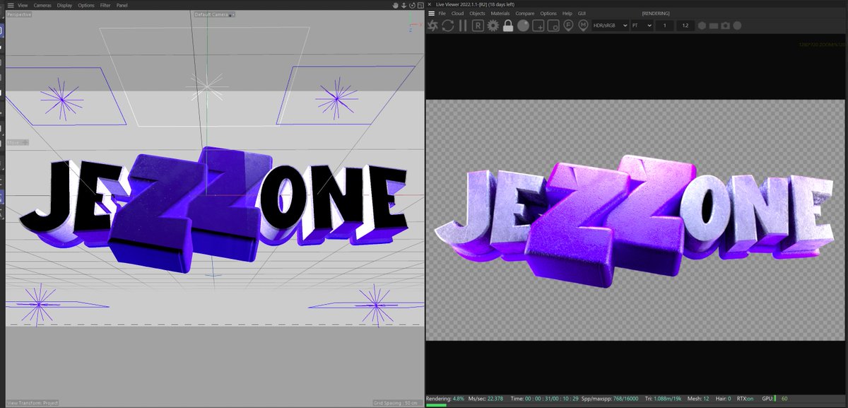Screen dimensions: 848x408
Task: Open the Default Camera dropdown in viewport
Action: point(213,14)
